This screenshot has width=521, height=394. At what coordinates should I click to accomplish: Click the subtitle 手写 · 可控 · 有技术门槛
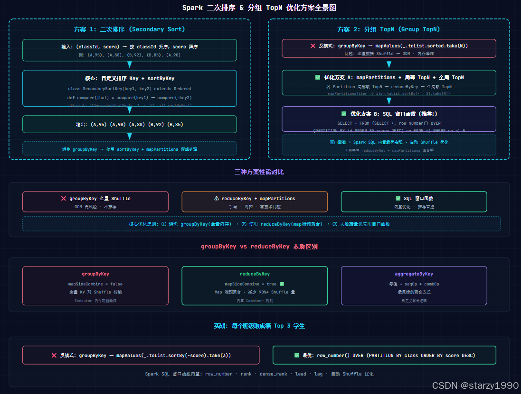255,207
